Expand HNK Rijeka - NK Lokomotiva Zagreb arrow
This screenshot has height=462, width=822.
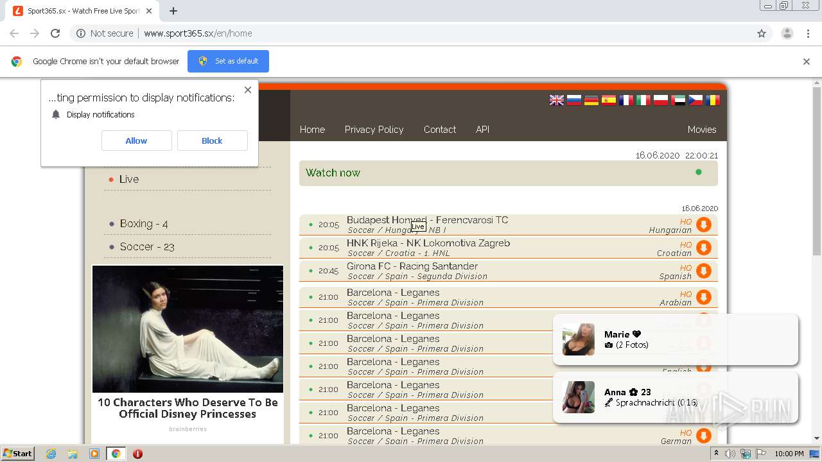point(704,248)
